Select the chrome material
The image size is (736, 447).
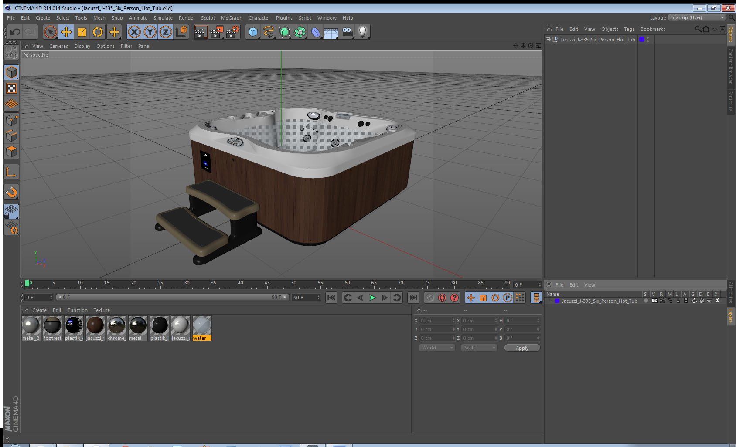click(116, 328)
